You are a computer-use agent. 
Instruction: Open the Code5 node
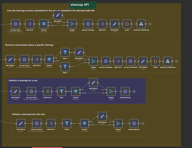155,61
